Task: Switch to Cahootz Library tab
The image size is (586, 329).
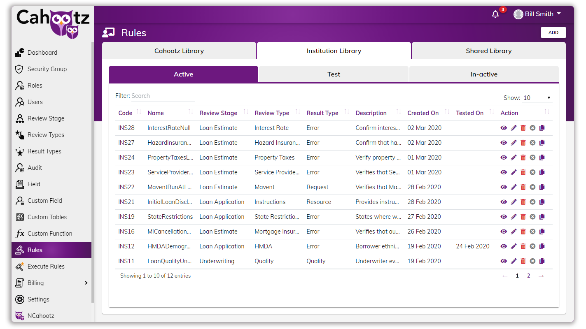Action: pyautogui.click(x=179, y=51)
